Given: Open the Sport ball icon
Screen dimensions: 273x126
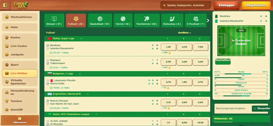Looking at the screenshot, I should click(7, 65).
